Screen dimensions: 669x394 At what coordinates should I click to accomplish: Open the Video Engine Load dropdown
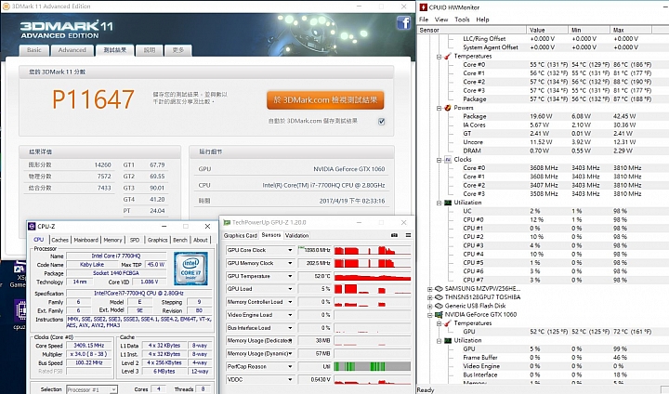click(x=290, y=315)
